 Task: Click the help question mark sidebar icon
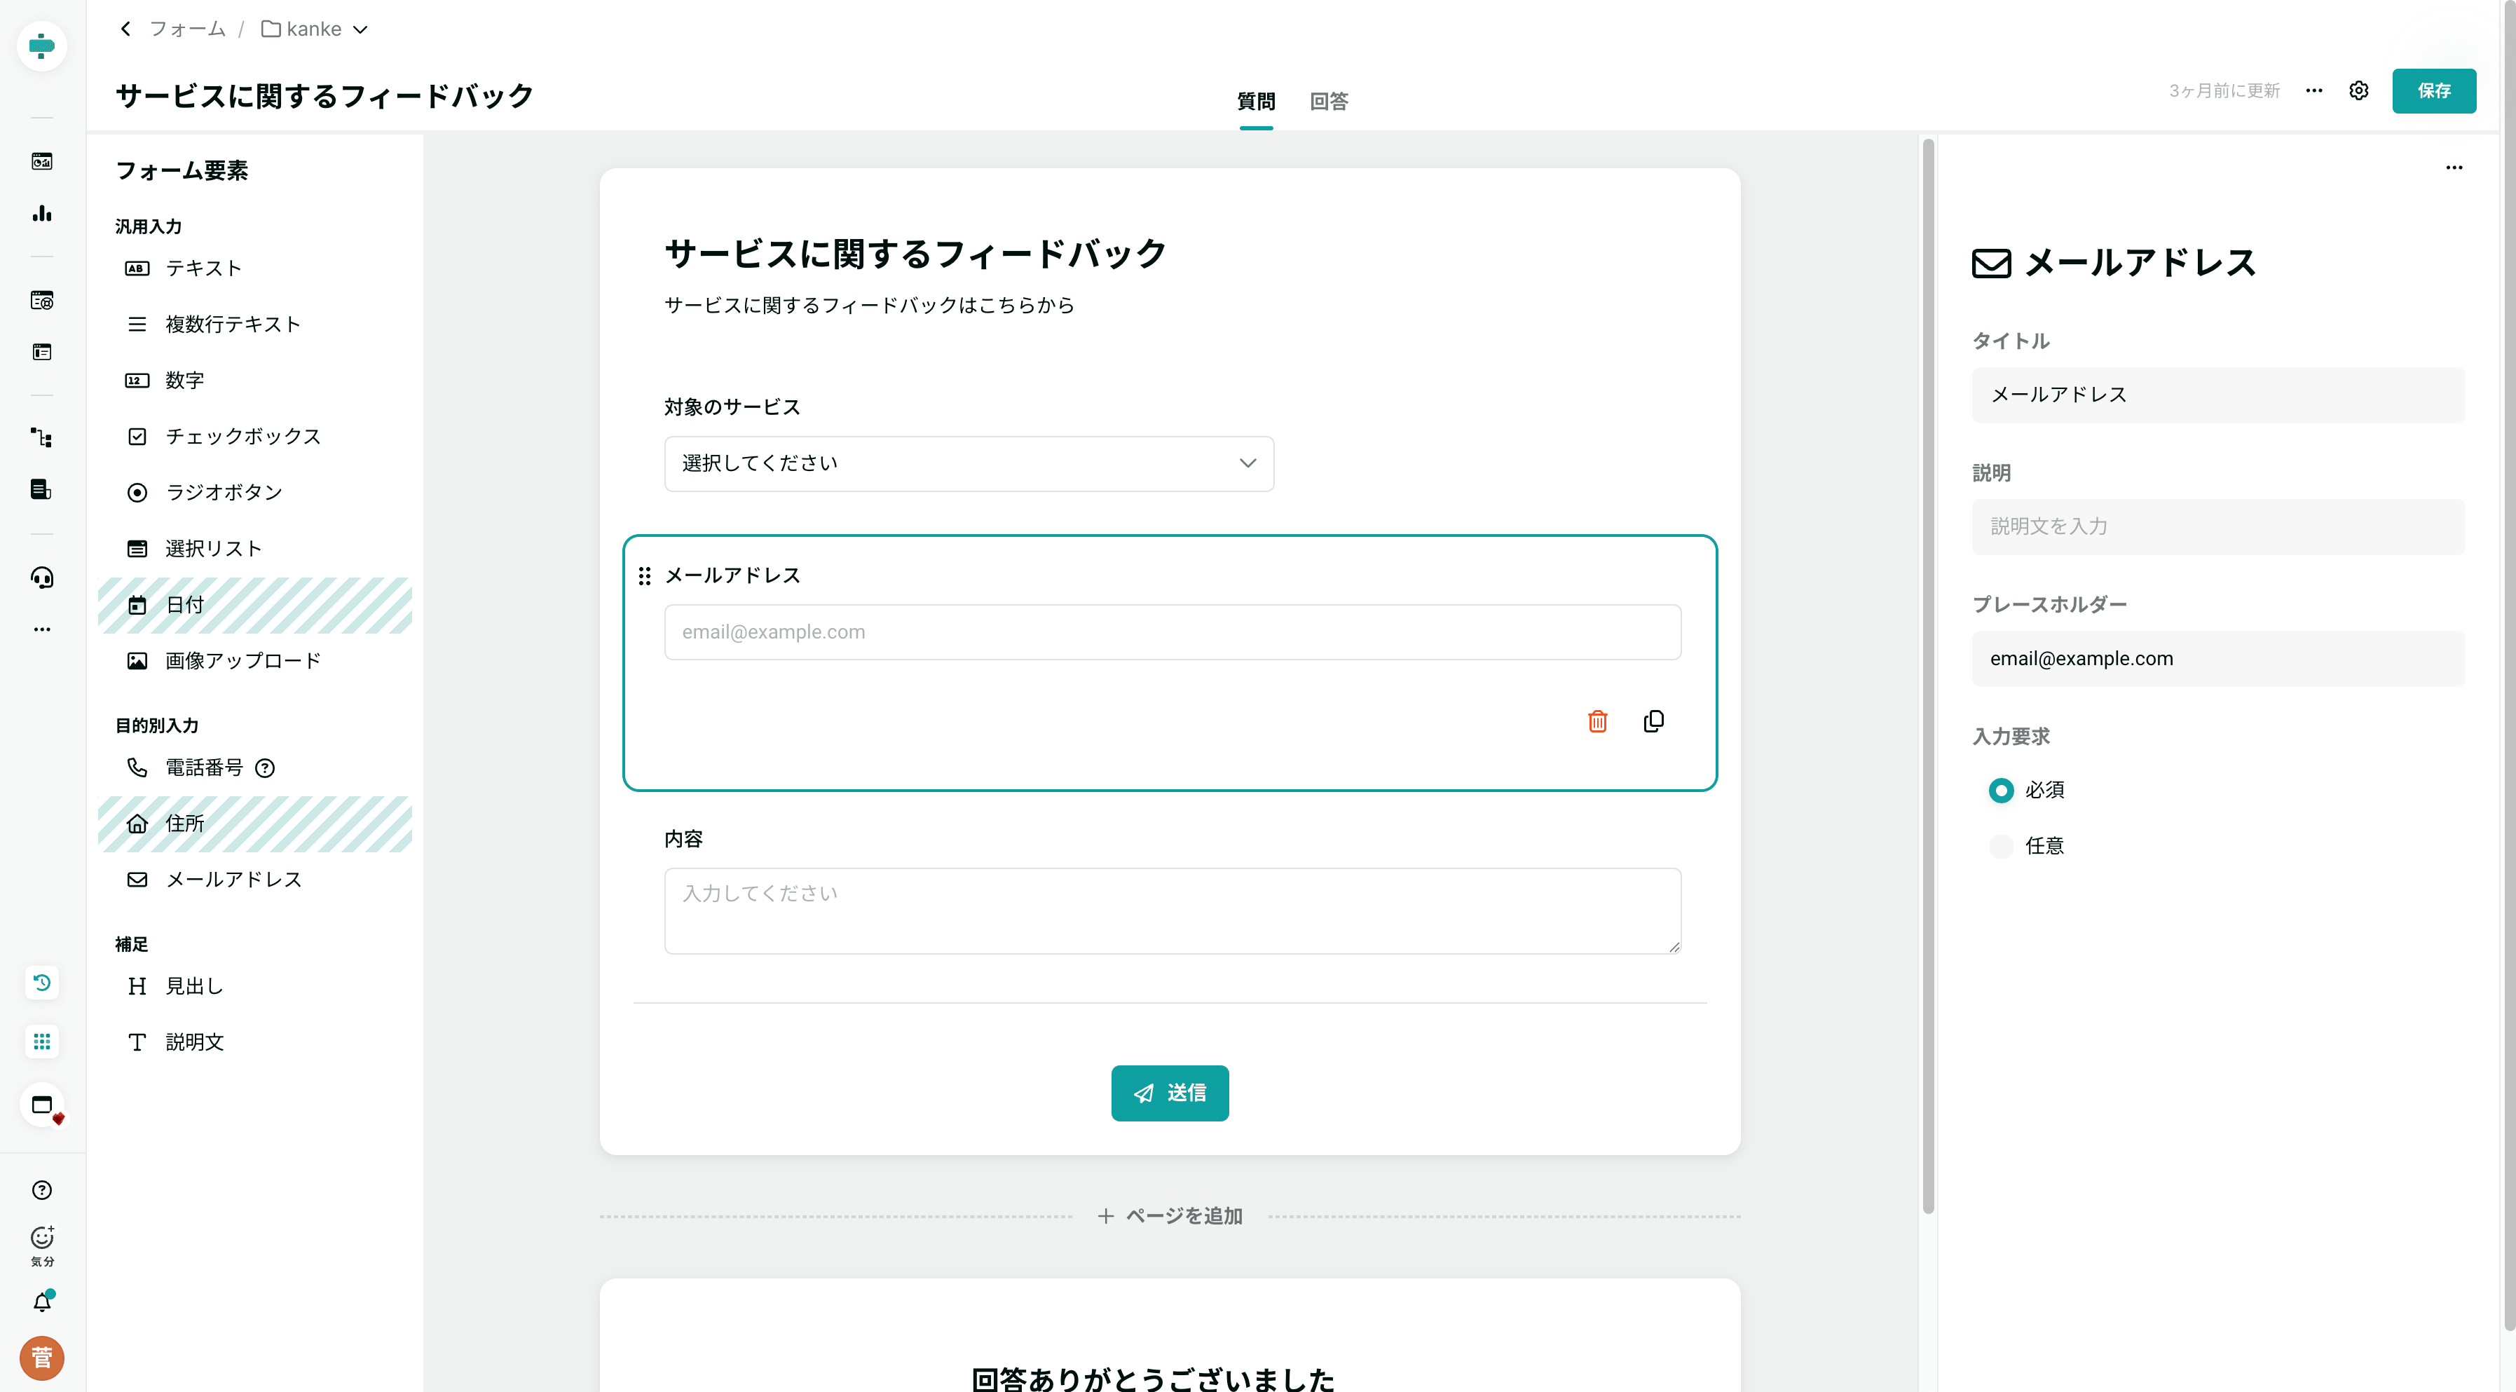[42, 1190]
